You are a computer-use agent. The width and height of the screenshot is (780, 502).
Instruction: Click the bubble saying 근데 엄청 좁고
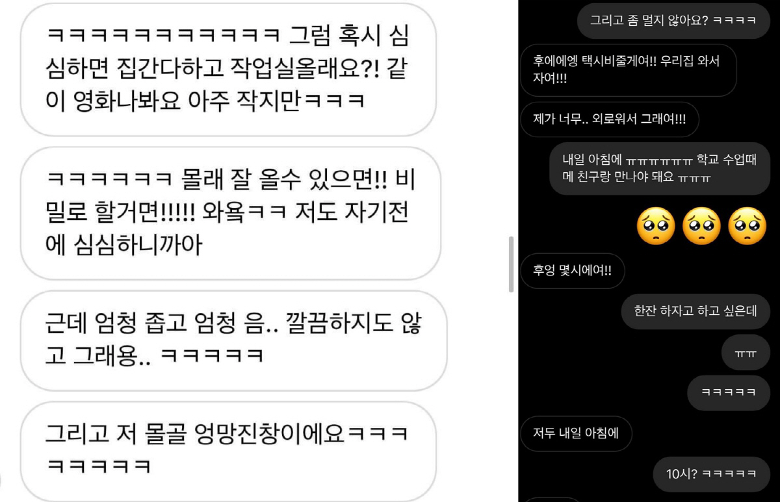(x=233, y=340)
